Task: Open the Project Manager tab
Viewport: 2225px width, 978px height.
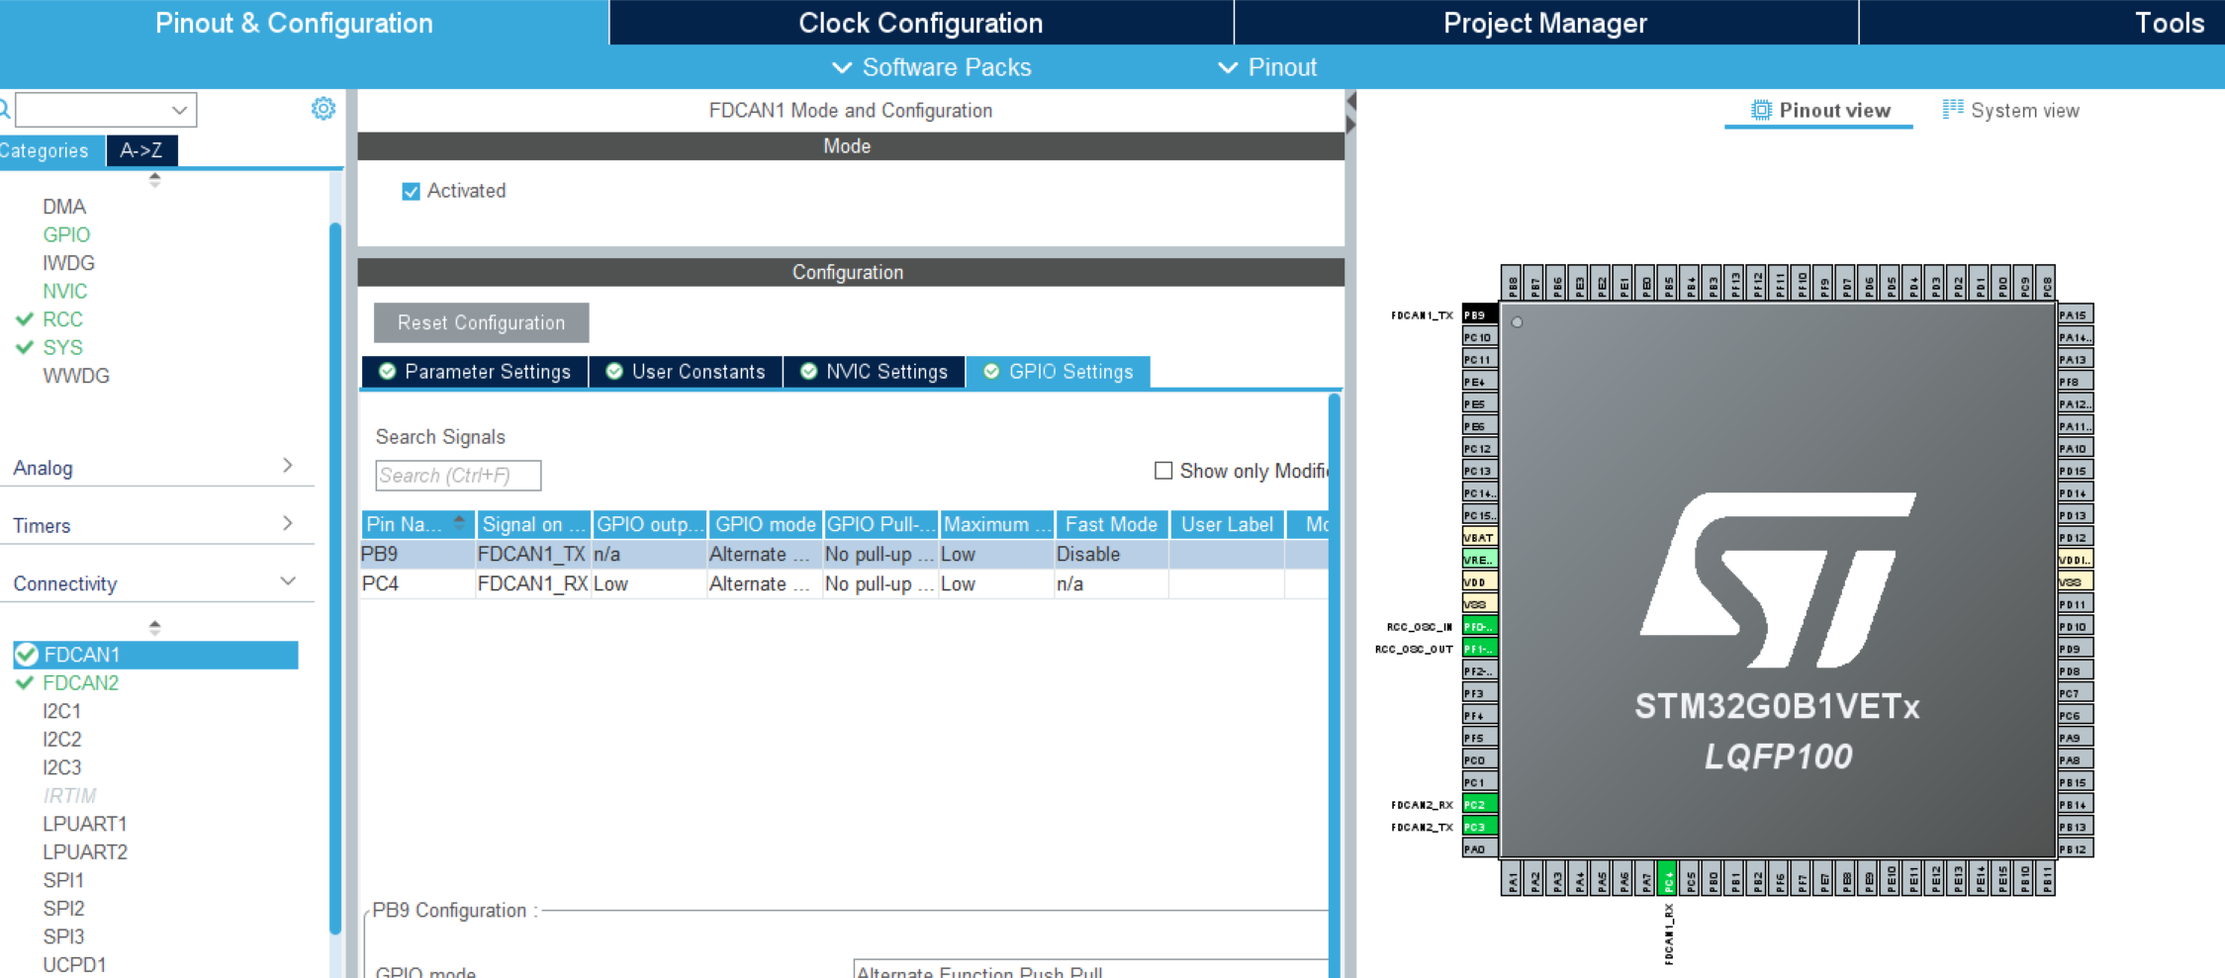Action: click(x=1545, y=23)
